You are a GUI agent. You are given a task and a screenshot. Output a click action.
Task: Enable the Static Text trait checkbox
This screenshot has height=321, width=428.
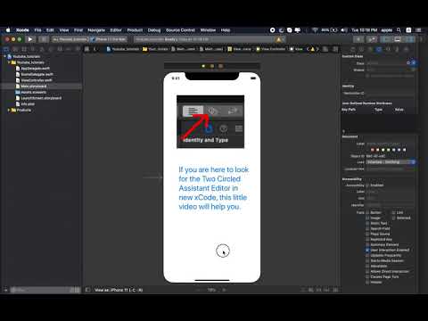367,223
